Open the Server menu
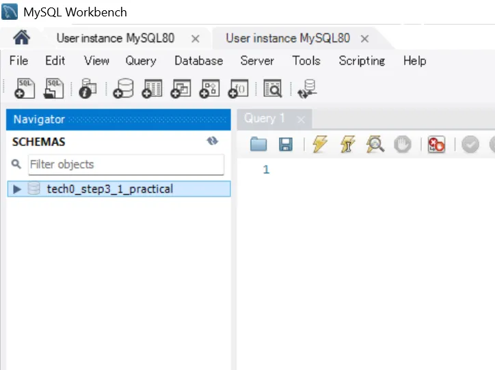Screen dimensions: 495x370 coord(257,61)
